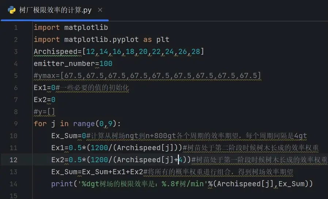Click 'Ex_Sum' on line 10
Screen dimensions: 328x199
coord(64,136)
